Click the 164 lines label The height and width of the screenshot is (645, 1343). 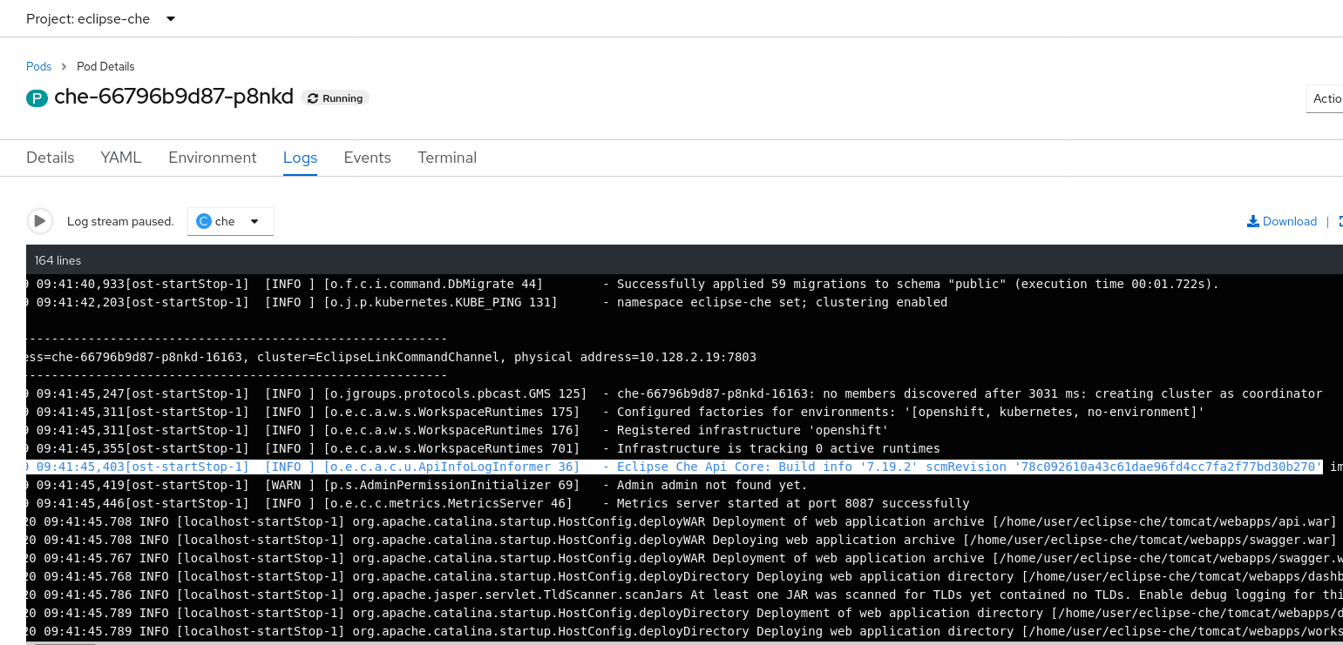[x=58, y=260]
